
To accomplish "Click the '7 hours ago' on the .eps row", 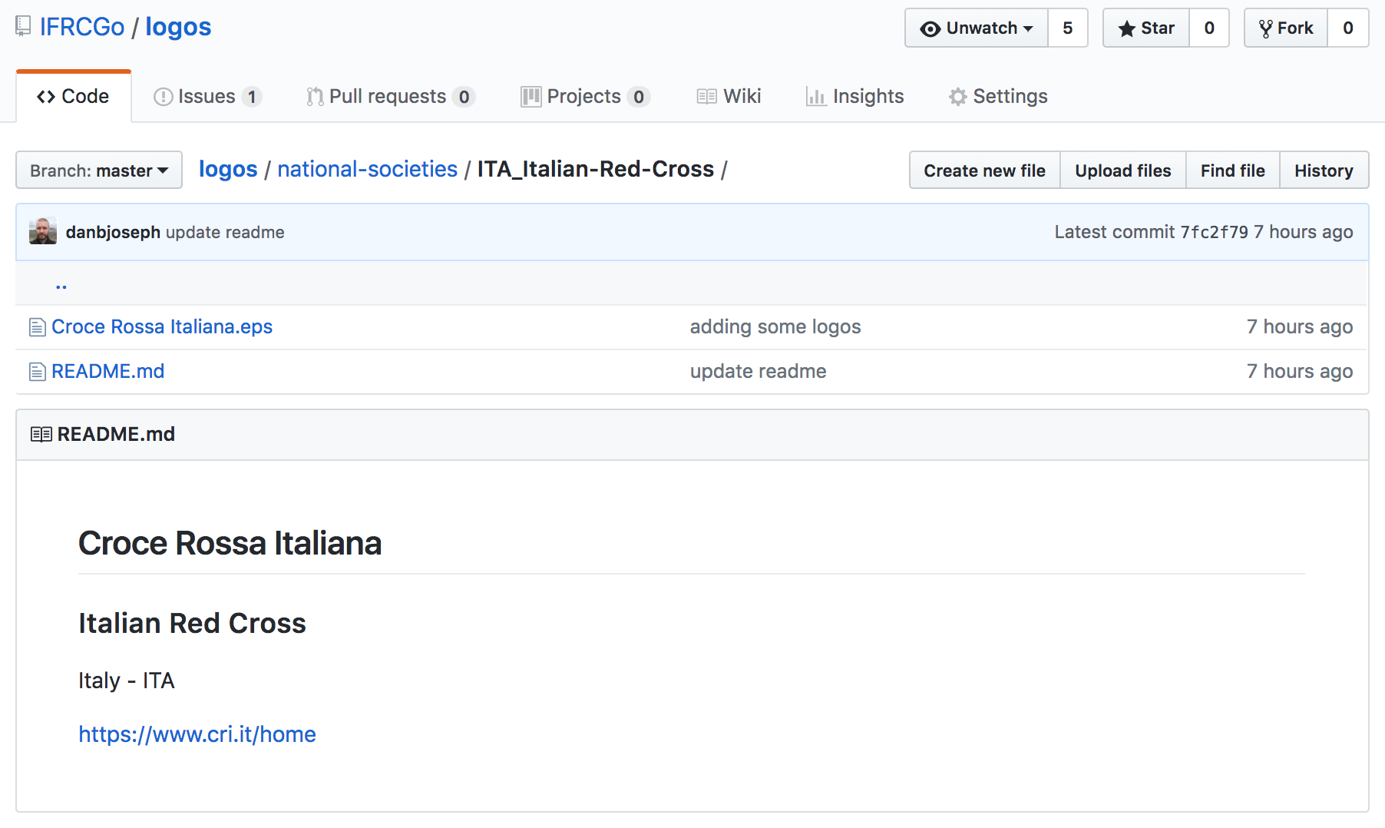I will [x=1300, y=327].
